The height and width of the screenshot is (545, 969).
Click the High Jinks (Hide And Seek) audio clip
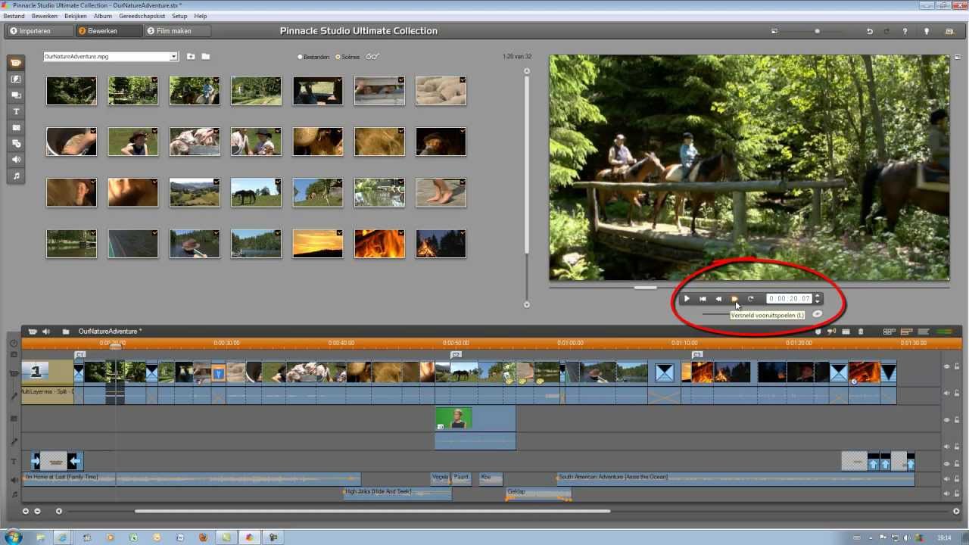[398, 494]
